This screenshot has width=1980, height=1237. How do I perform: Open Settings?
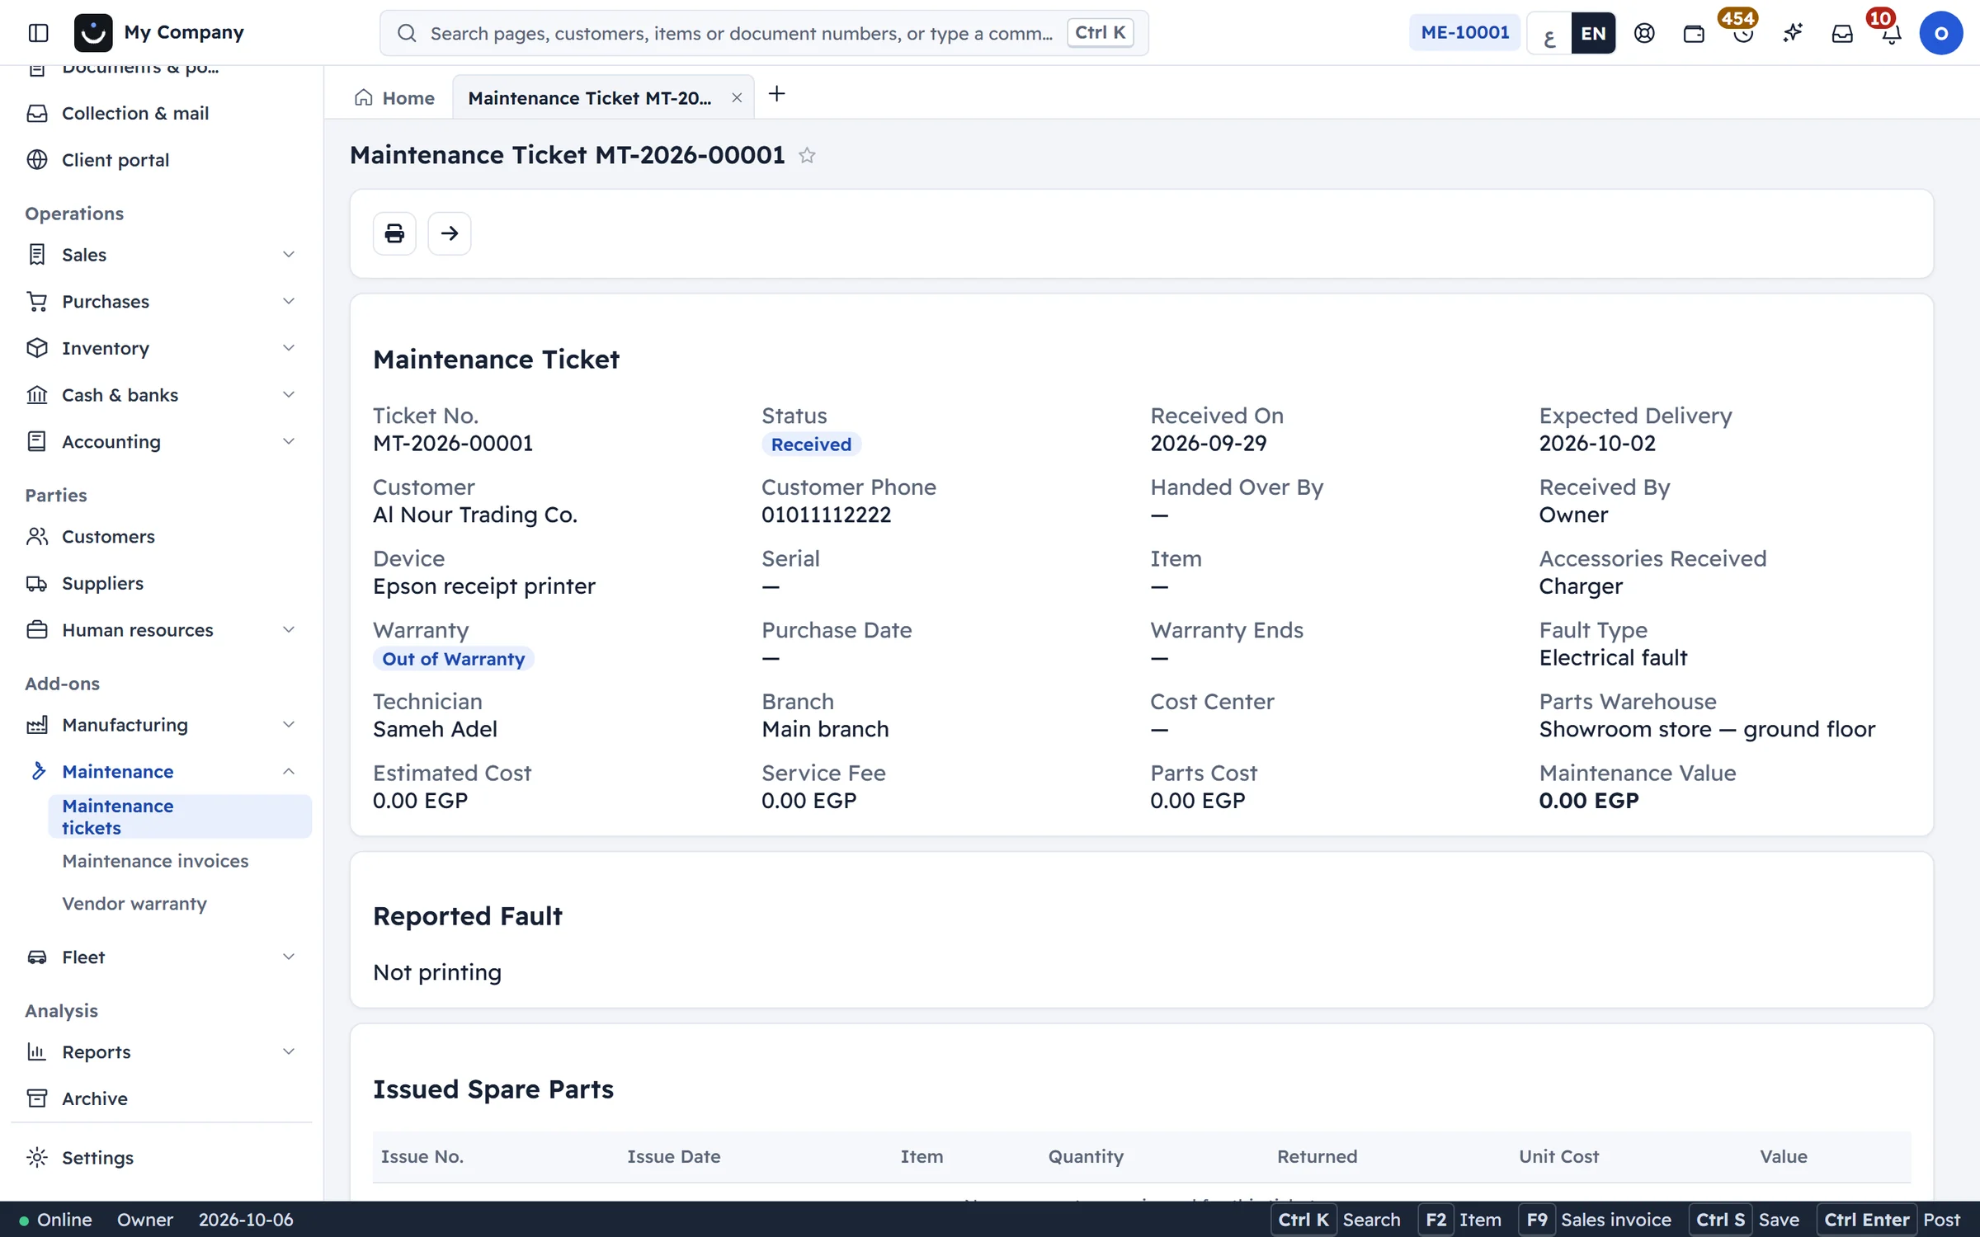tap(162, 1158)
